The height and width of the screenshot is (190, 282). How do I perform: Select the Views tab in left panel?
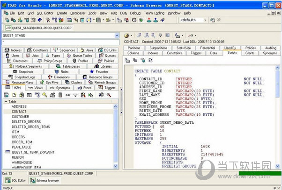[36, 88]
